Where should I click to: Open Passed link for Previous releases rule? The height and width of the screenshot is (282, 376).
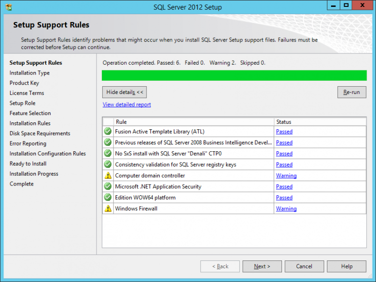[284, 142]
